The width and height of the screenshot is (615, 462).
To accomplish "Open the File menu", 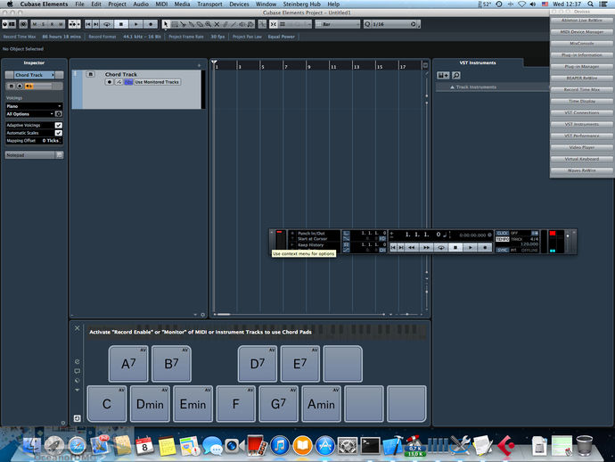I will (79, 4).
